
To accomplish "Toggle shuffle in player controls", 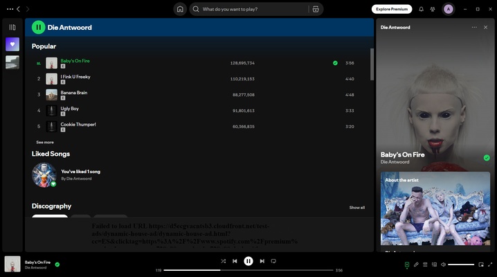I will click(224, 261).
